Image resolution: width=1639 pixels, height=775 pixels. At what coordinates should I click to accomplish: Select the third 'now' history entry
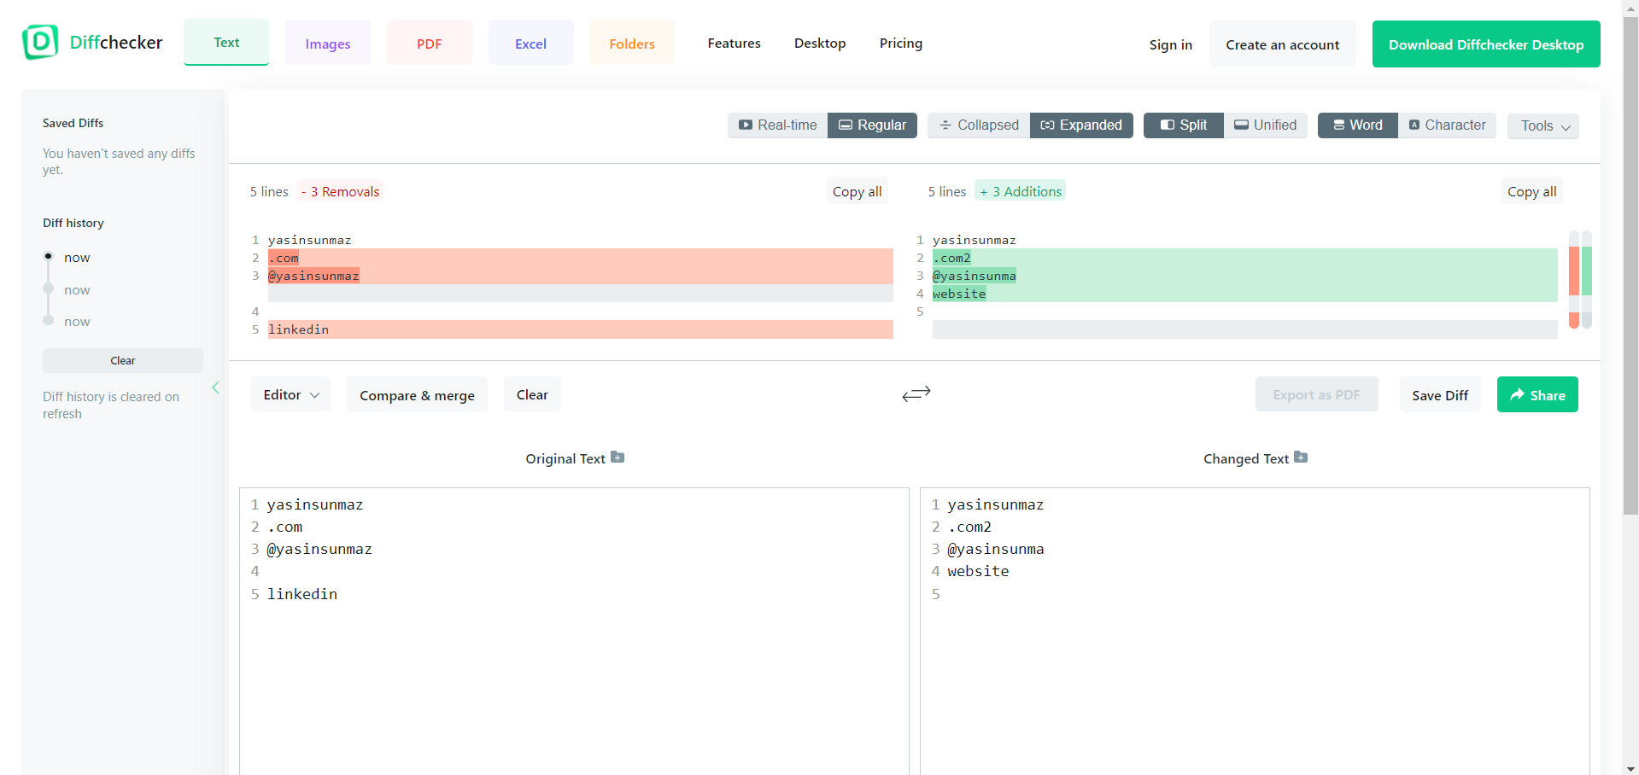point(77,322)
